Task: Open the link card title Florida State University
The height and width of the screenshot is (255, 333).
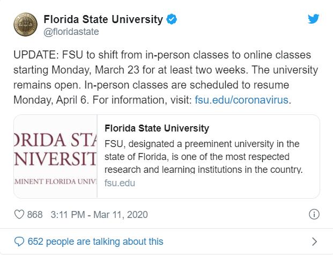Action: (157, 128)
